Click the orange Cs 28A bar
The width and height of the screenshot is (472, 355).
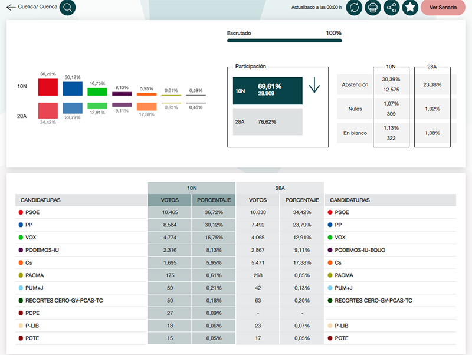146,107
